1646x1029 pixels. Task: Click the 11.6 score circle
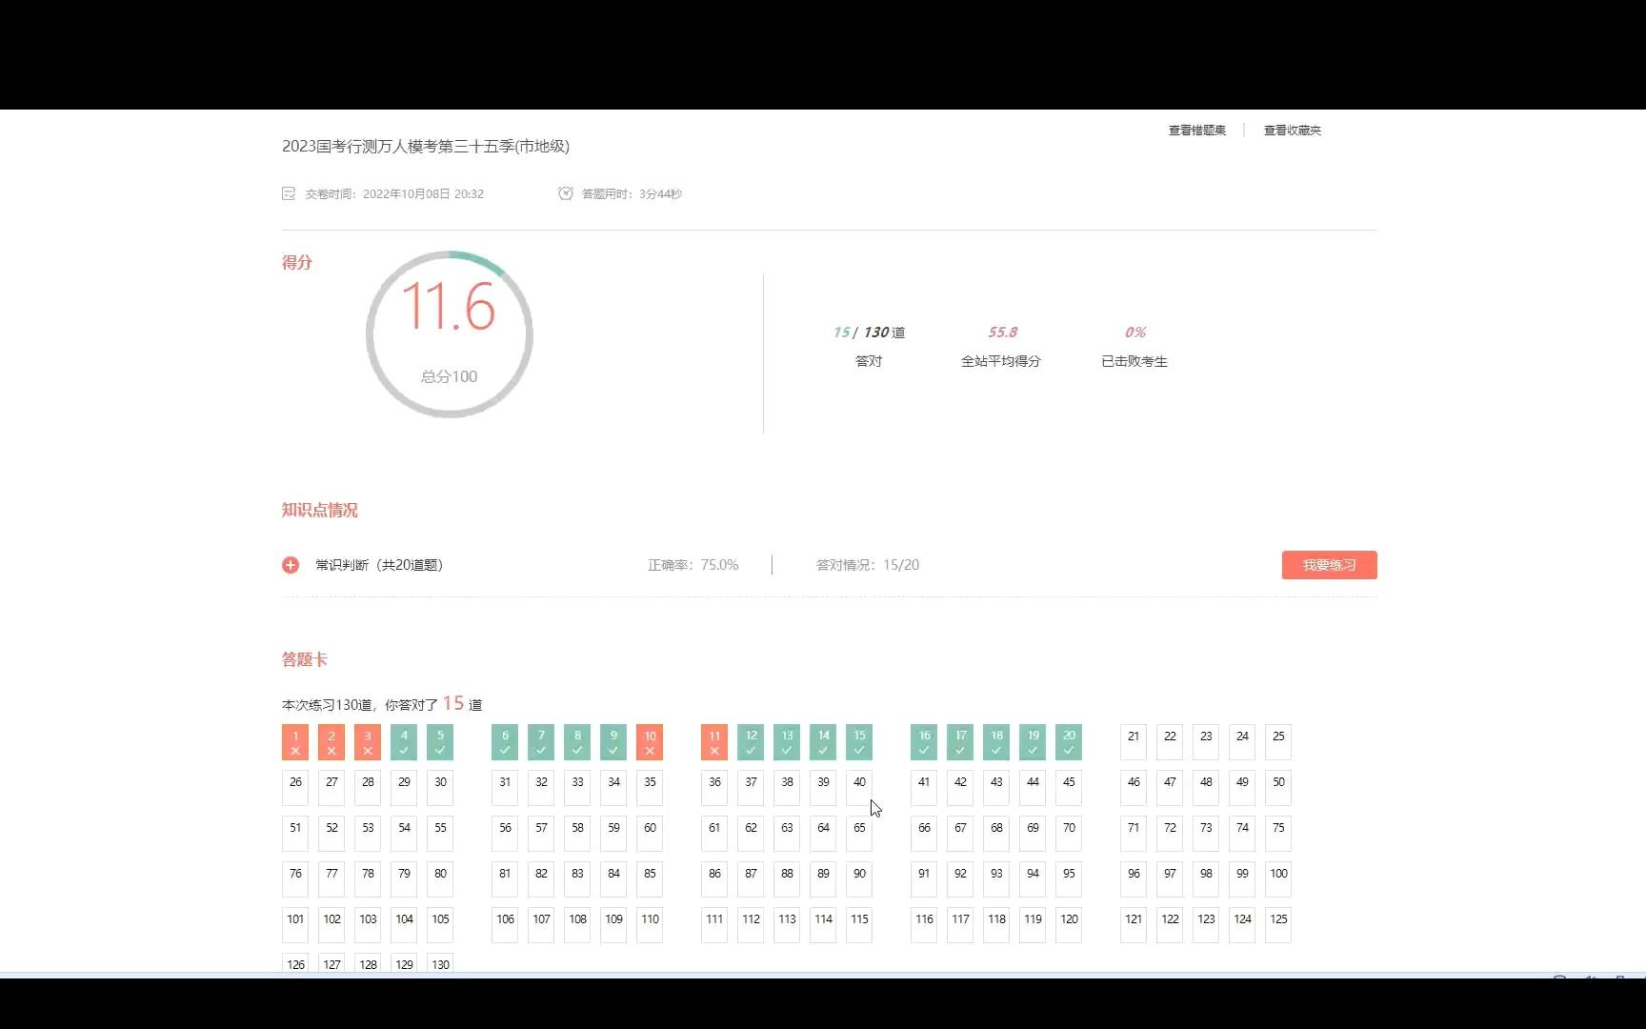click(449, 334)
